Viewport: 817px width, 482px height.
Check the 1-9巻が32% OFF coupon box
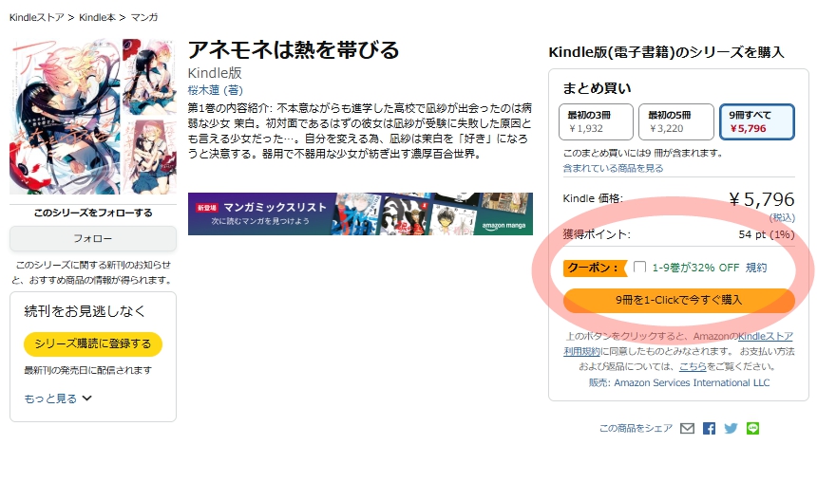click(x=639, y=268)
